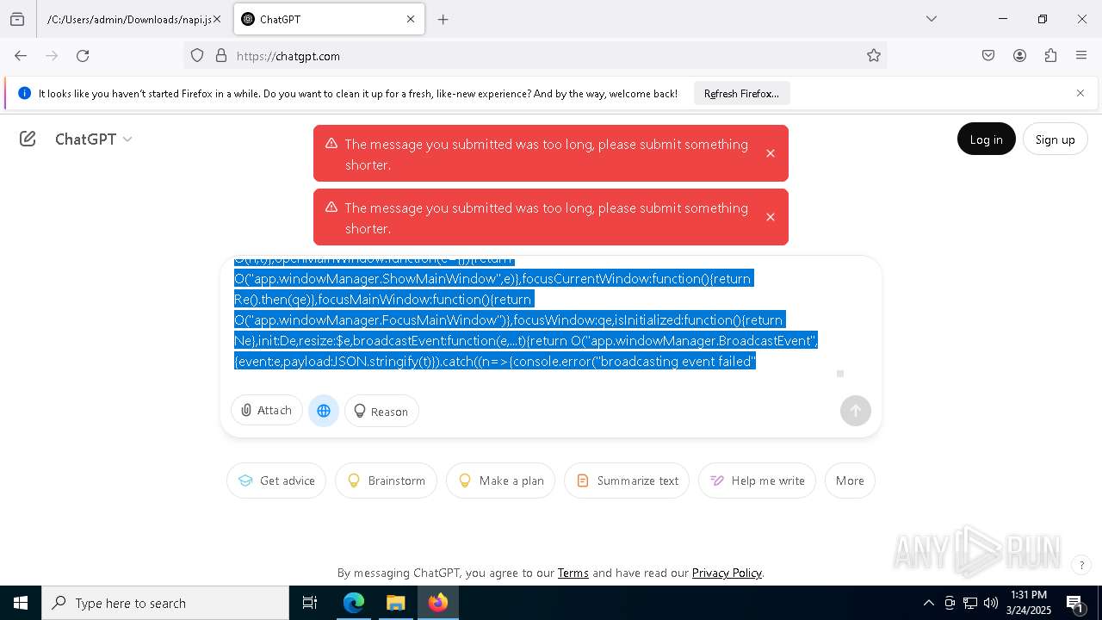Open the Windows notification center
This screenshot has width=1102, height=620.
1075,603
